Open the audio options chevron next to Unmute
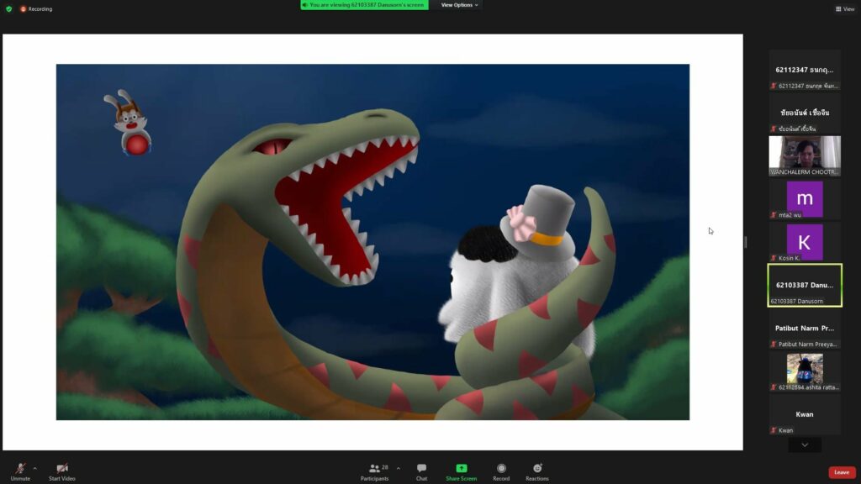Image resolution: width=861 pixels, height=484 pixels. pyautogui.click(x=35, y=467)
